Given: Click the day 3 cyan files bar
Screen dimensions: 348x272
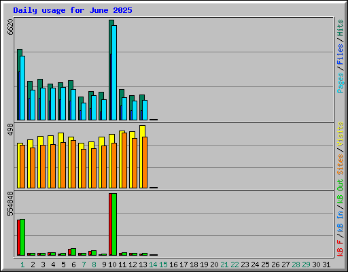Looking at the screenshot, I should pos(43,104).
